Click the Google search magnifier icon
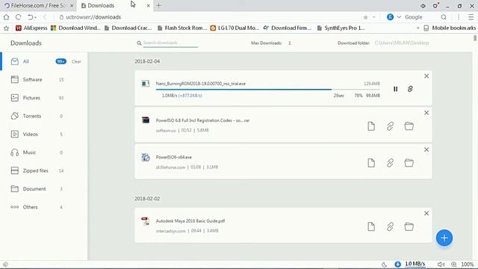 (x=444, y=17)
